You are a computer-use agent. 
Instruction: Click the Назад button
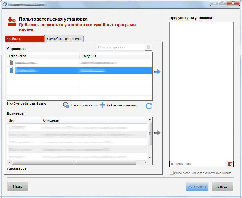(x=18, y=186)
